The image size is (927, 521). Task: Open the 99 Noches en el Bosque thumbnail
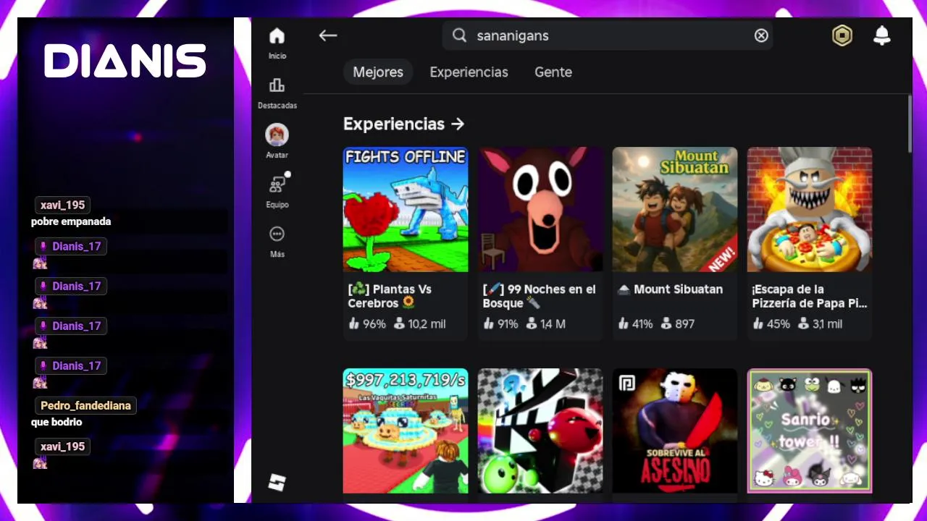(540, 210)
